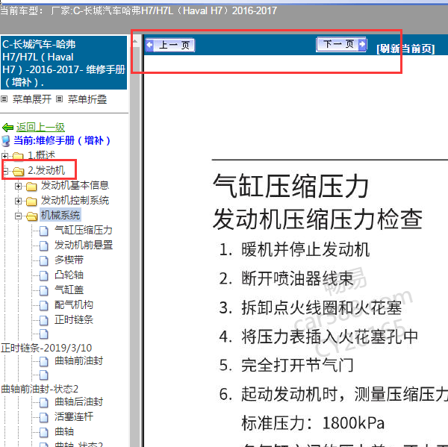Go to next page with 下一页 button
This screenshot has width=448, height=447.
pos(341,44)
